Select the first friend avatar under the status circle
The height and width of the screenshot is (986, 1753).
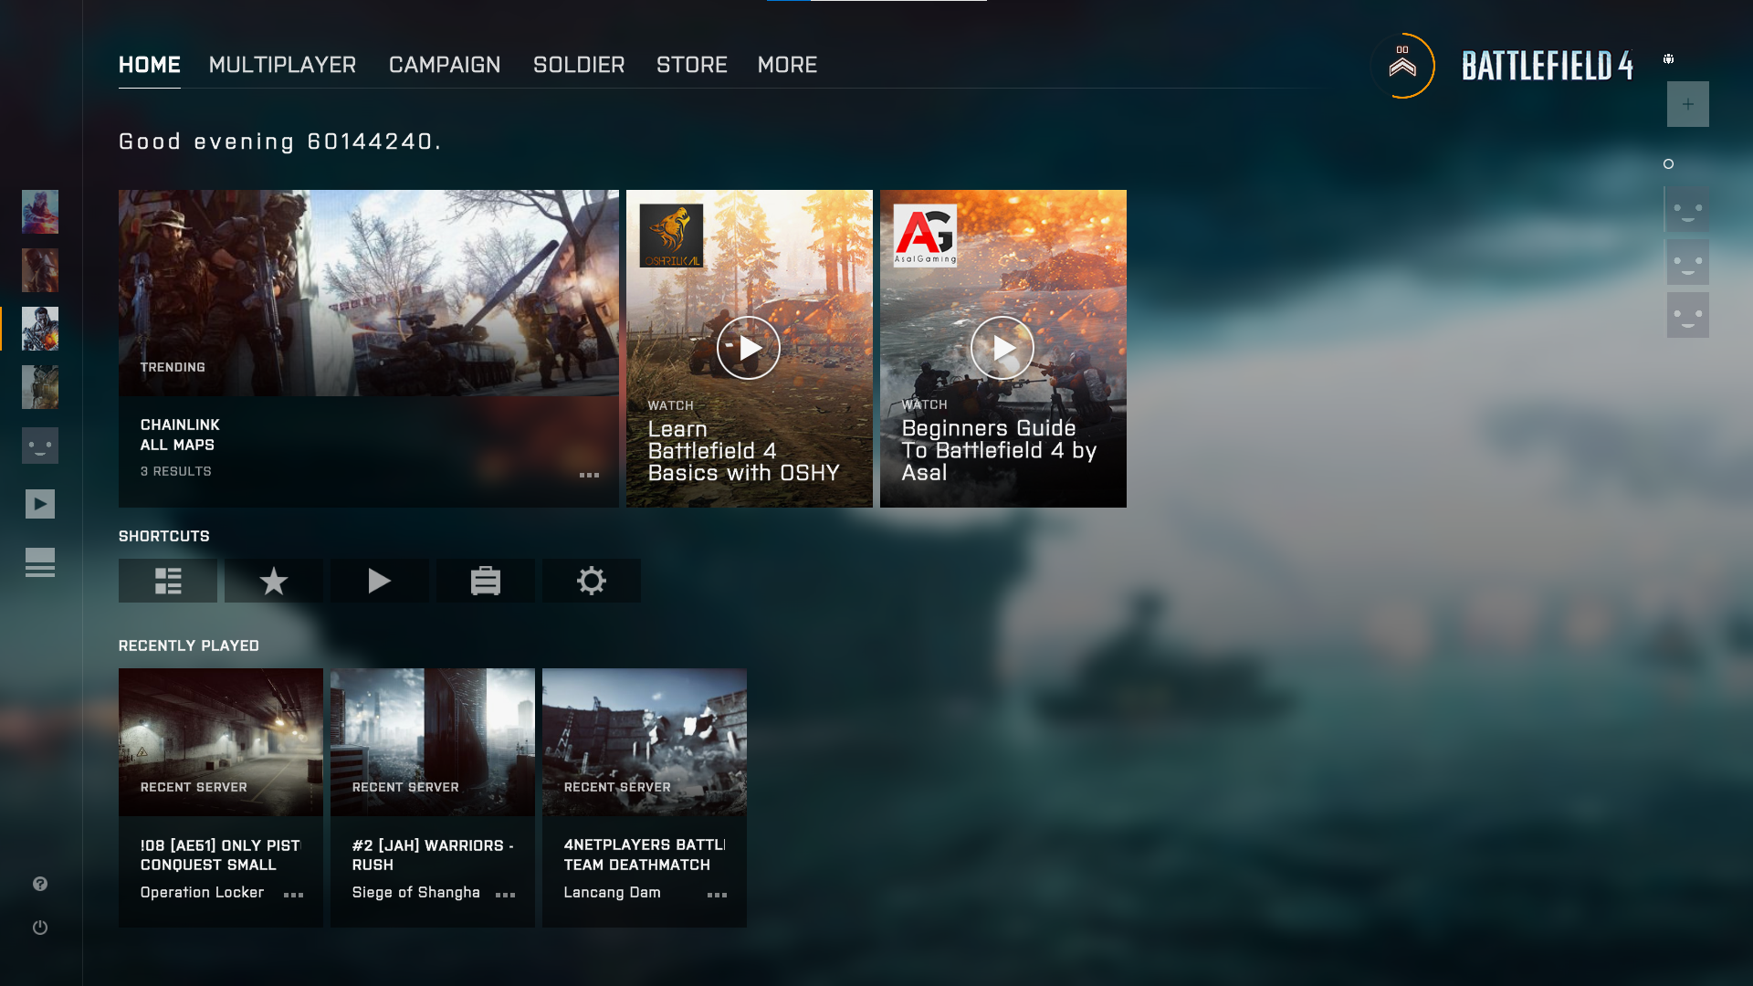(x=1688, y=210)
